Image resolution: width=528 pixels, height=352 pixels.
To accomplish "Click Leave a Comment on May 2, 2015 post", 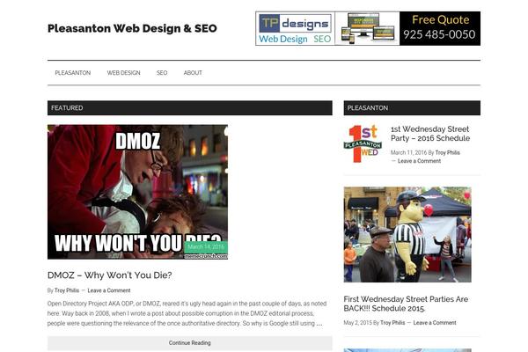I will 435,323.
